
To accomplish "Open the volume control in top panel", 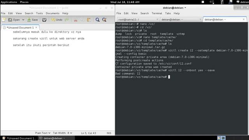I will [x=212, y=2].
